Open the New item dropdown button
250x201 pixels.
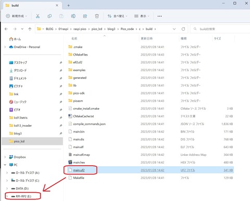(x=16, y=16)
